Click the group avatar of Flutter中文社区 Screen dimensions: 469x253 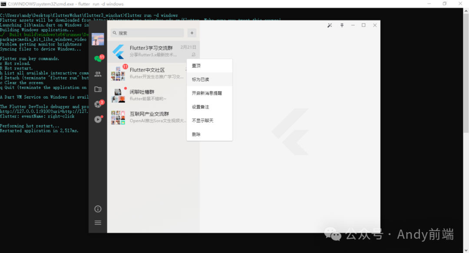(119, 74)
